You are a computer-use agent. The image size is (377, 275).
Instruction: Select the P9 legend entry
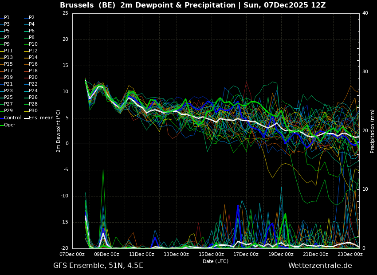point(5,44)
